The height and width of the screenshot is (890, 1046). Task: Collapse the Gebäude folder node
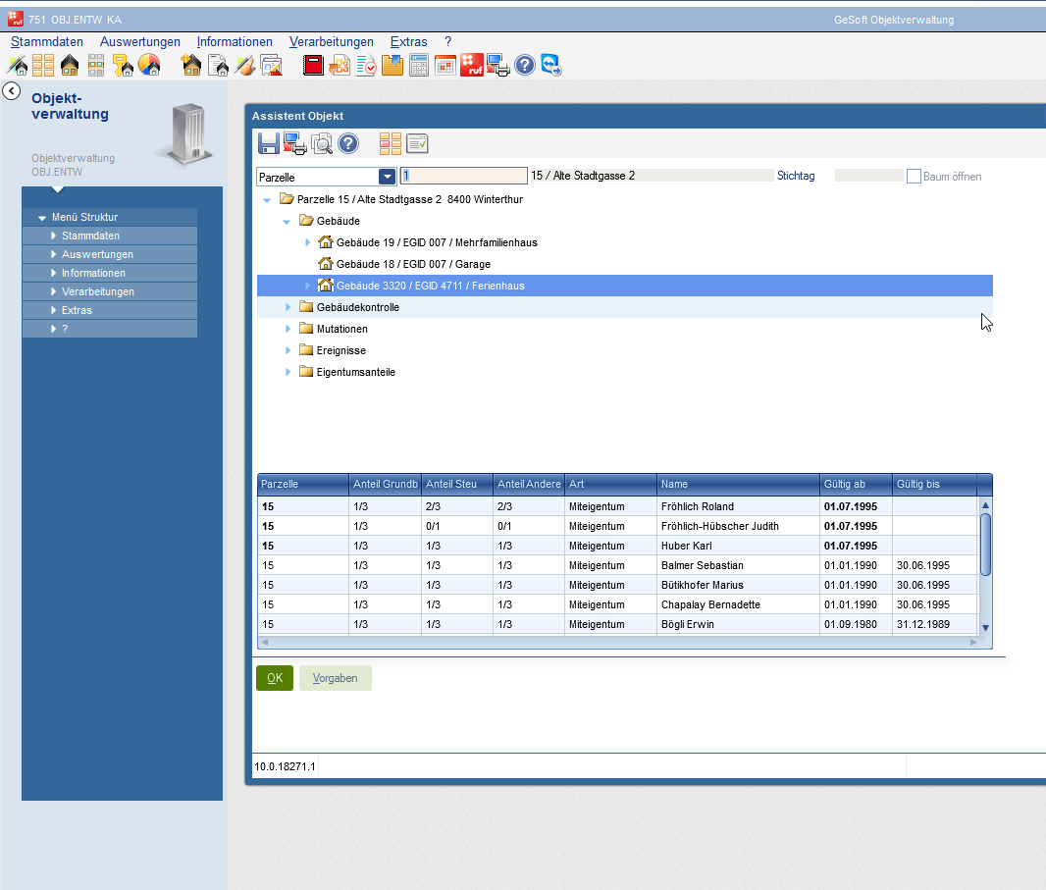[x=287, y=222]
